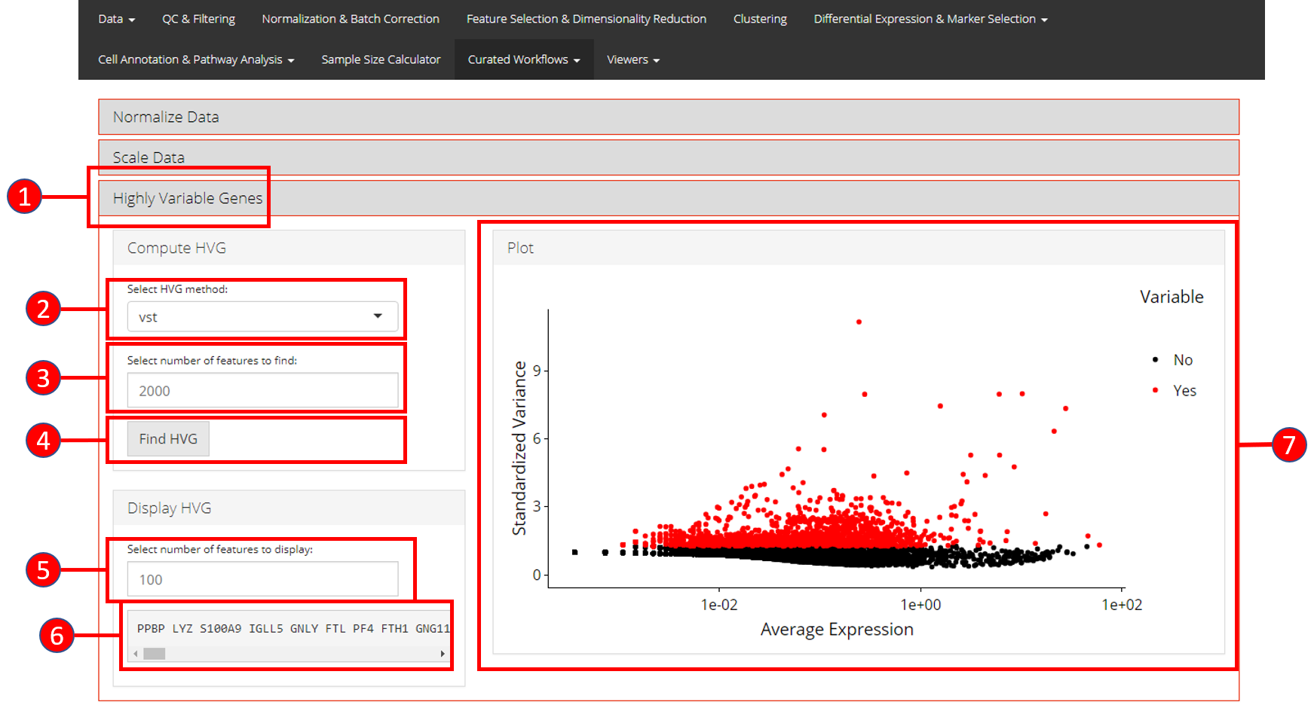The height and width of the screenshot is (705, 1314).
Task: Open Normalization & Batch Correction tab
Action: (x=351, y=19)
